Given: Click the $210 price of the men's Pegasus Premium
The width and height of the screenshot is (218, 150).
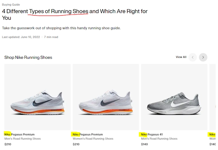Looking at the screenshot, I should click(x=7, y=144).
